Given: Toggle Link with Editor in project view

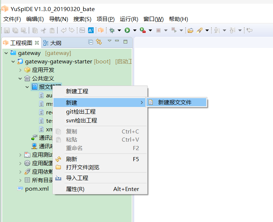Looking at the screenshot, I should click(x=99, y=42).
